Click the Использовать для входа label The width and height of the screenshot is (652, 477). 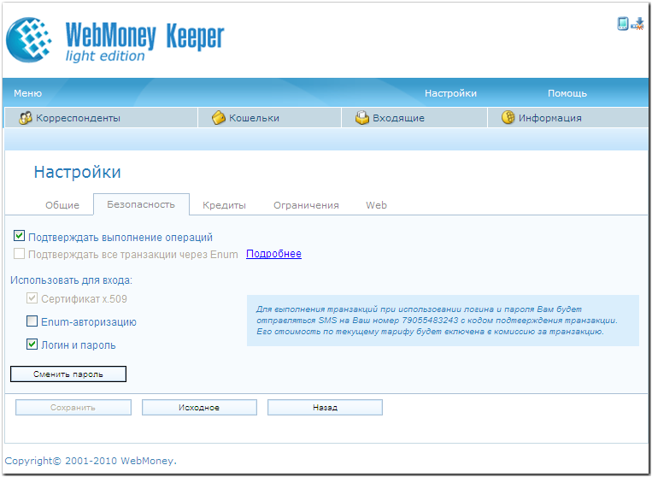tap(71, 280)
